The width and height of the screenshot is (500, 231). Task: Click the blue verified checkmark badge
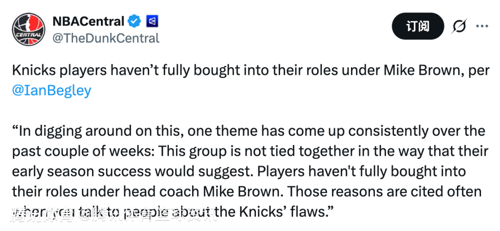point(134,21)
